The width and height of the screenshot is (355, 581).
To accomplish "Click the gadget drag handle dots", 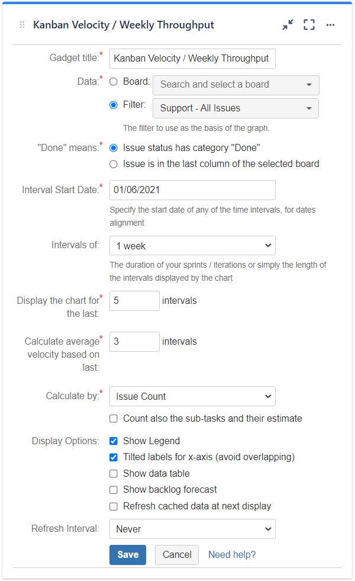I will click(x=22, y=25).
